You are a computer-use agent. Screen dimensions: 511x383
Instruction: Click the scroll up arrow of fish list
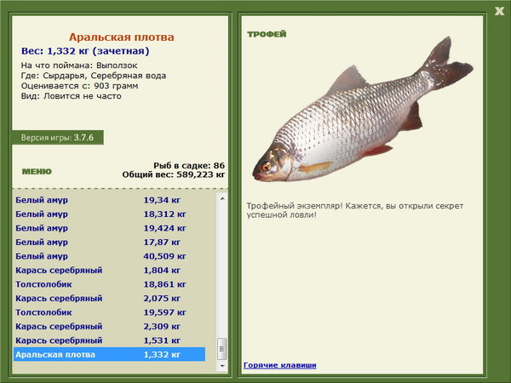coord(222,198)
